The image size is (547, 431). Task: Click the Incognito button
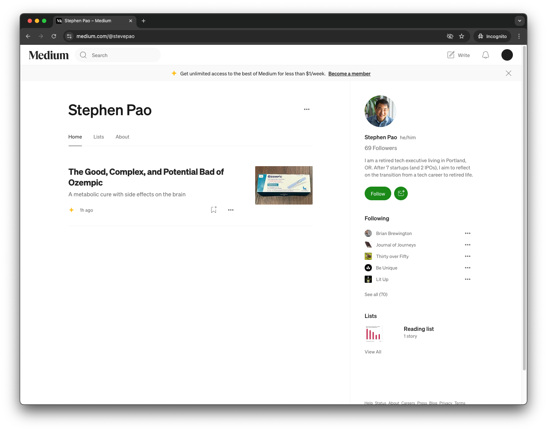[492, 36]
